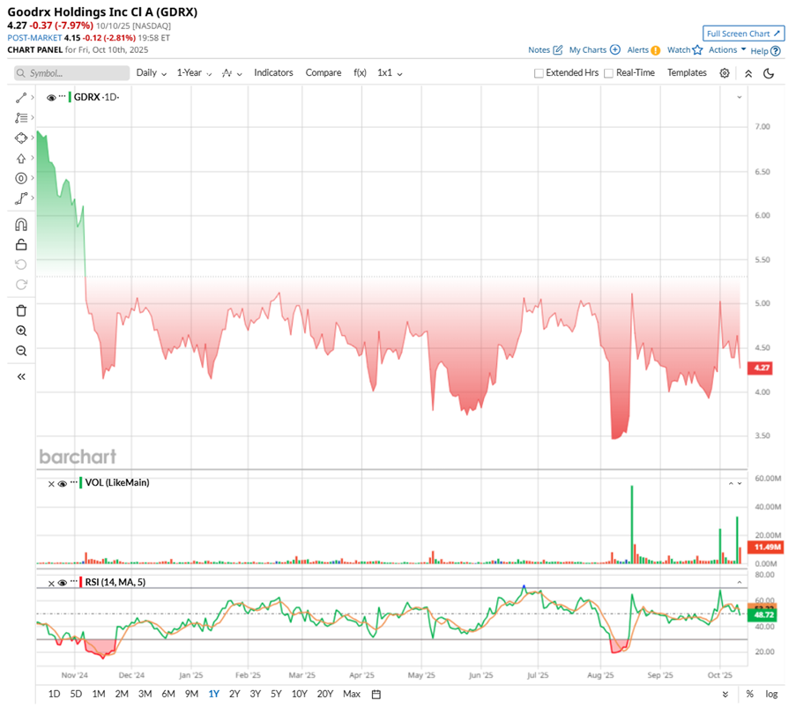796x707 pixels.
Task: Delete drawings with the trash icon
Action: click(x=21, y=310)
